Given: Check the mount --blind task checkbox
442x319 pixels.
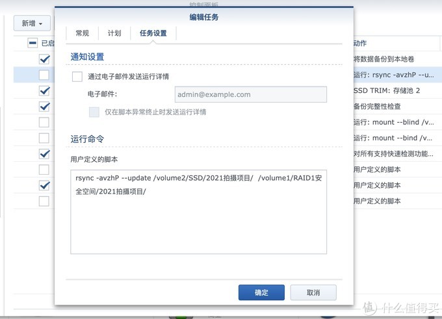Looking at the screenshot, I should coord(44,122).
